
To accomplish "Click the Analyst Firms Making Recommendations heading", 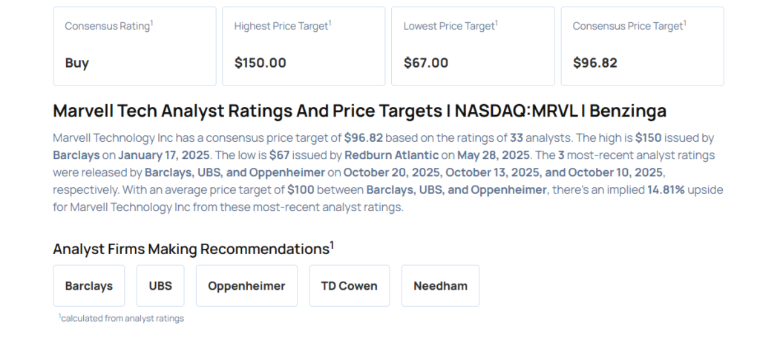I will [191, 248].
